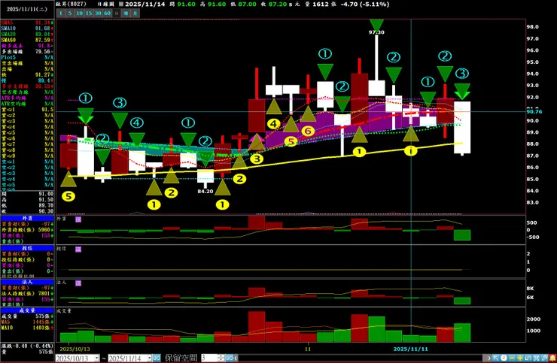Click the MA5 volume average label
Screen dimensions: 557x363
(6, 322)
